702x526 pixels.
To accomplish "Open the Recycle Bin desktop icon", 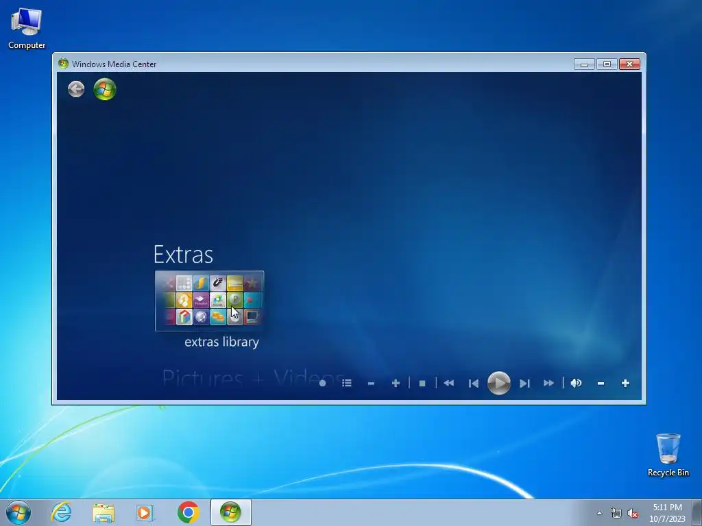I will click(668, 455).
